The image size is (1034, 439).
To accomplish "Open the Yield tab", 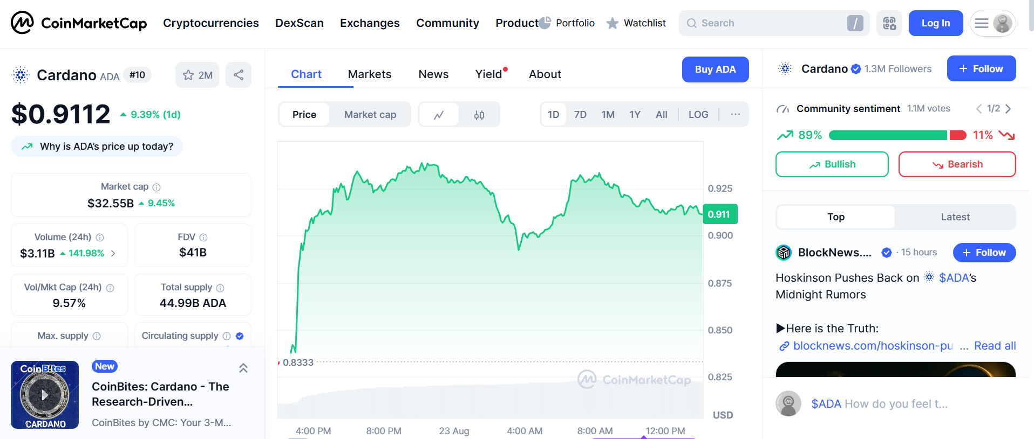I will 489,74.
